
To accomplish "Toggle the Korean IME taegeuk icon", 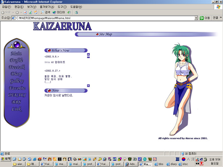I will [183, 159].
